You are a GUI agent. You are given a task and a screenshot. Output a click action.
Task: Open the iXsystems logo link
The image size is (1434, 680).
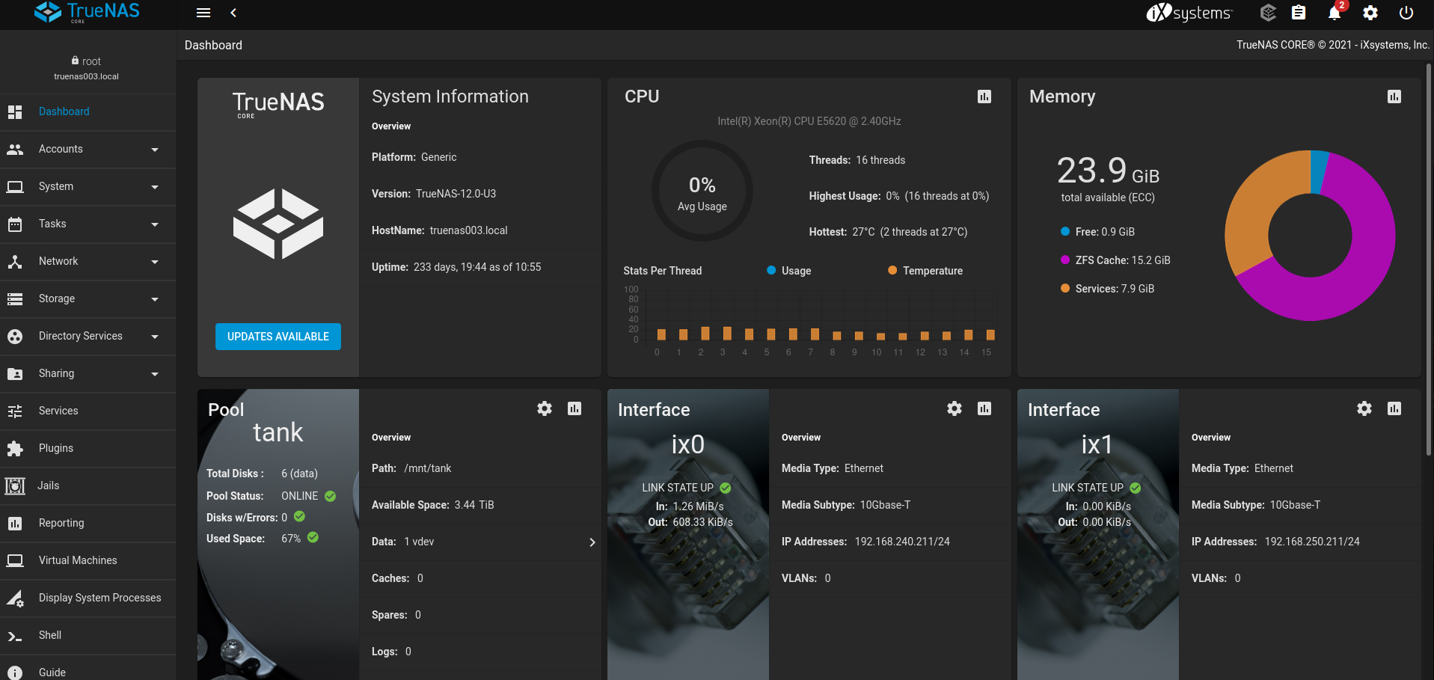[x=1189, y=13]
